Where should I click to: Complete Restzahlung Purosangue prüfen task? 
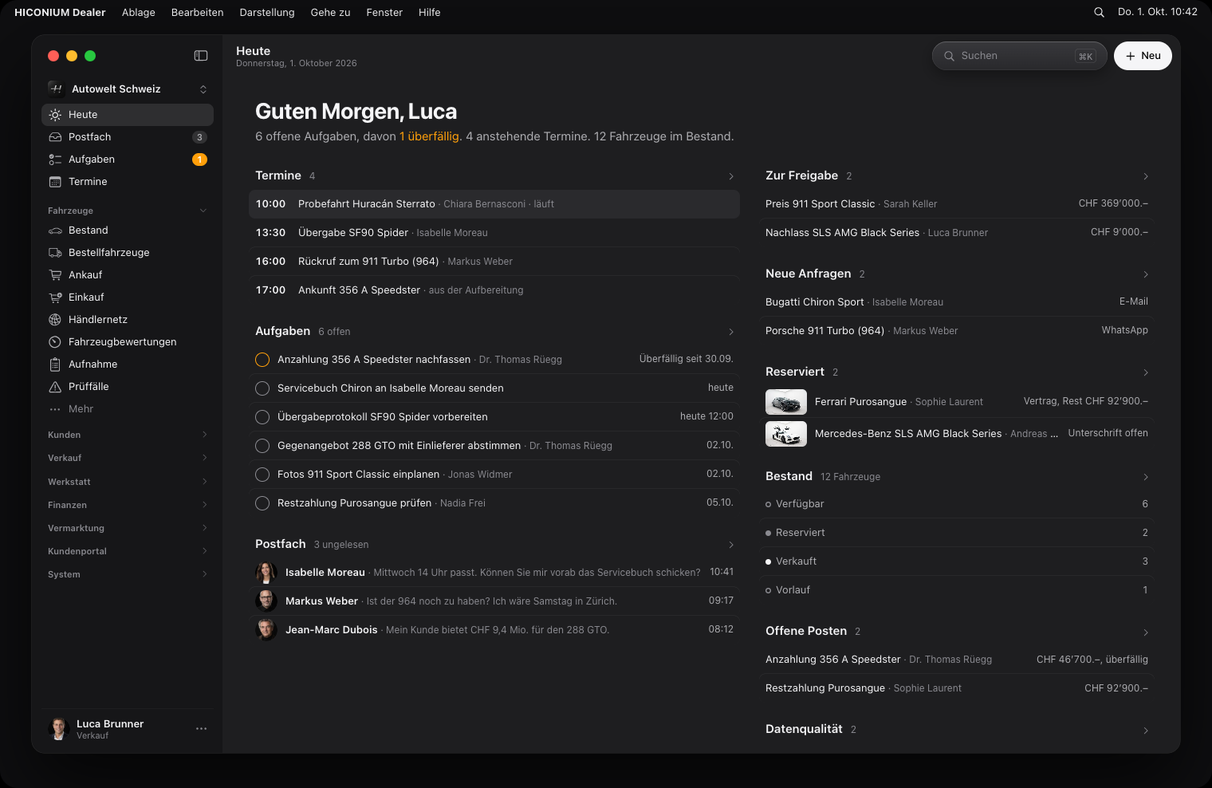tap(262, 503)
